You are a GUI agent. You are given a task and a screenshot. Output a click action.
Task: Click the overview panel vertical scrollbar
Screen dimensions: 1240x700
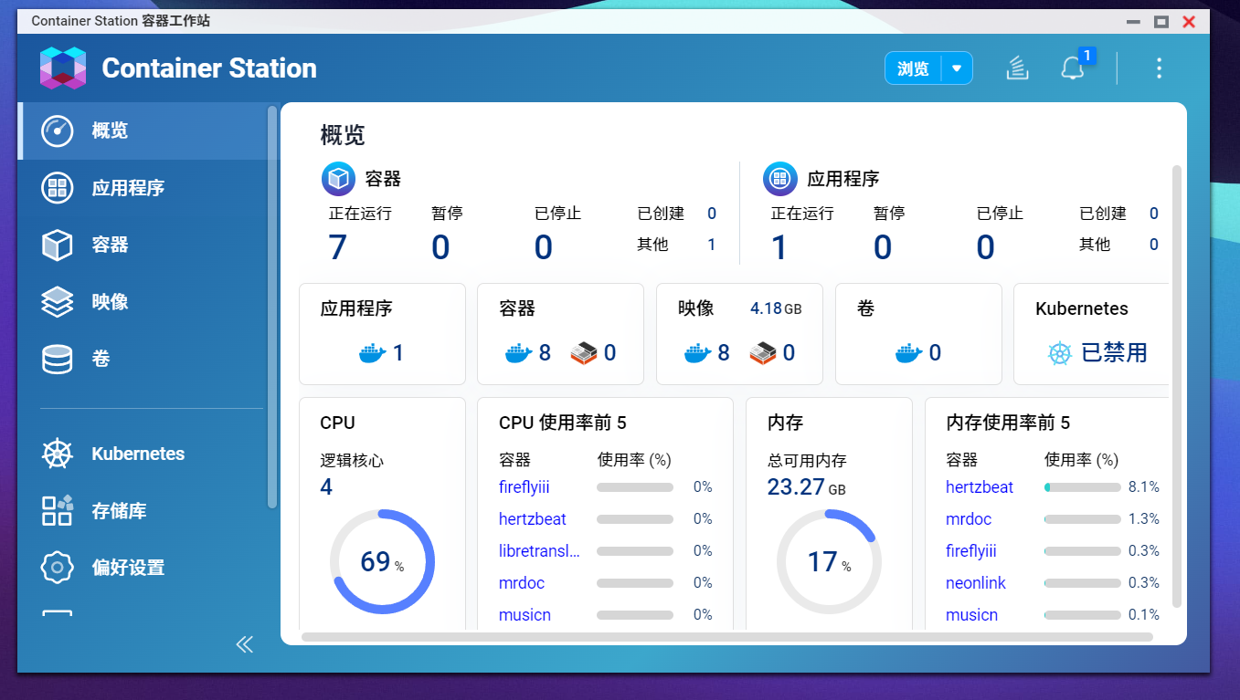coord(1177,386)
